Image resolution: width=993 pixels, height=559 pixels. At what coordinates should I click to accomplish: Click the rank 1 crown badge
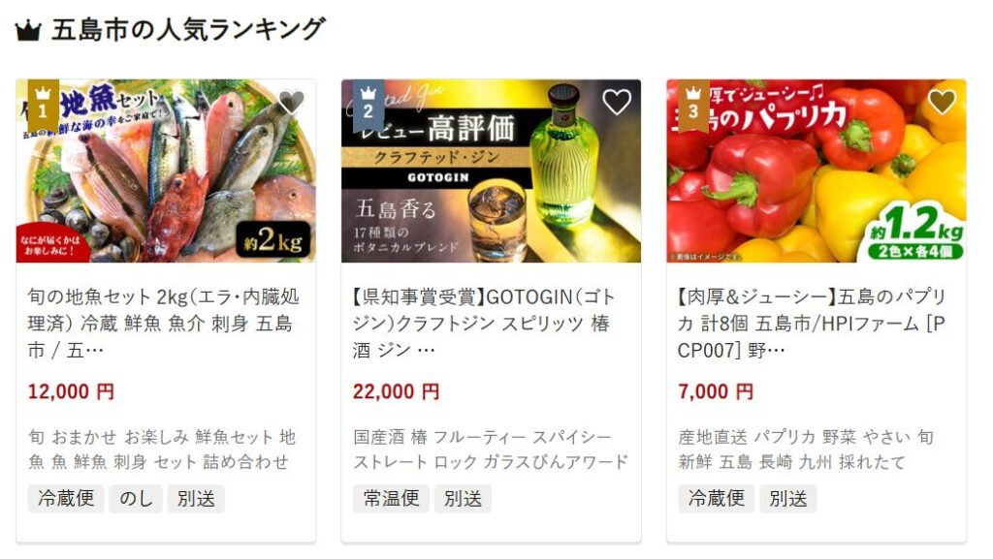coord(43,105)
